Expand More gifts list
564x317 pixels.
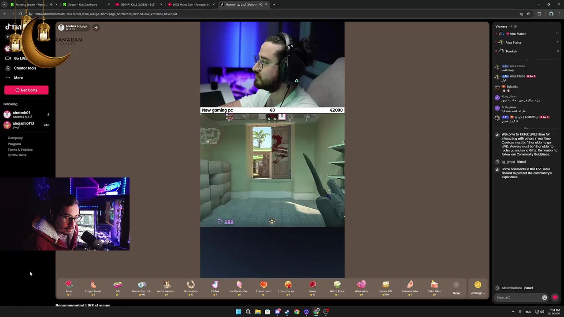tap(456, 288)
